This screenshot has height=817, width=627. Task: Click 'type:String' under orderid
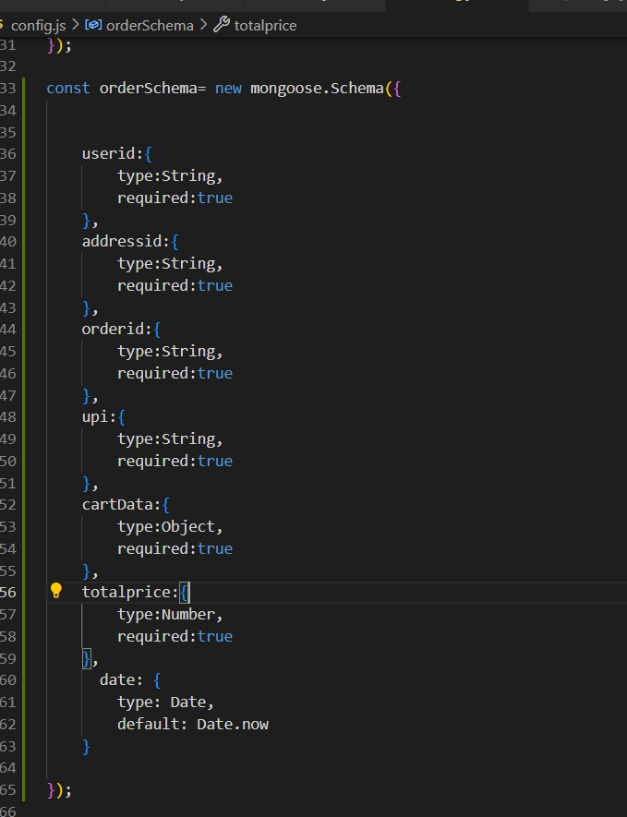pyautogui.click(x=166, y=352)
